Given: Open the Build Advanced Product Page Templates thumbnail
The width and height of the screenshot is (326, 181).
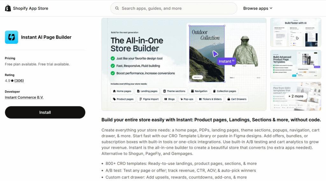Looking at the screenshot, I should coord(296,64).
